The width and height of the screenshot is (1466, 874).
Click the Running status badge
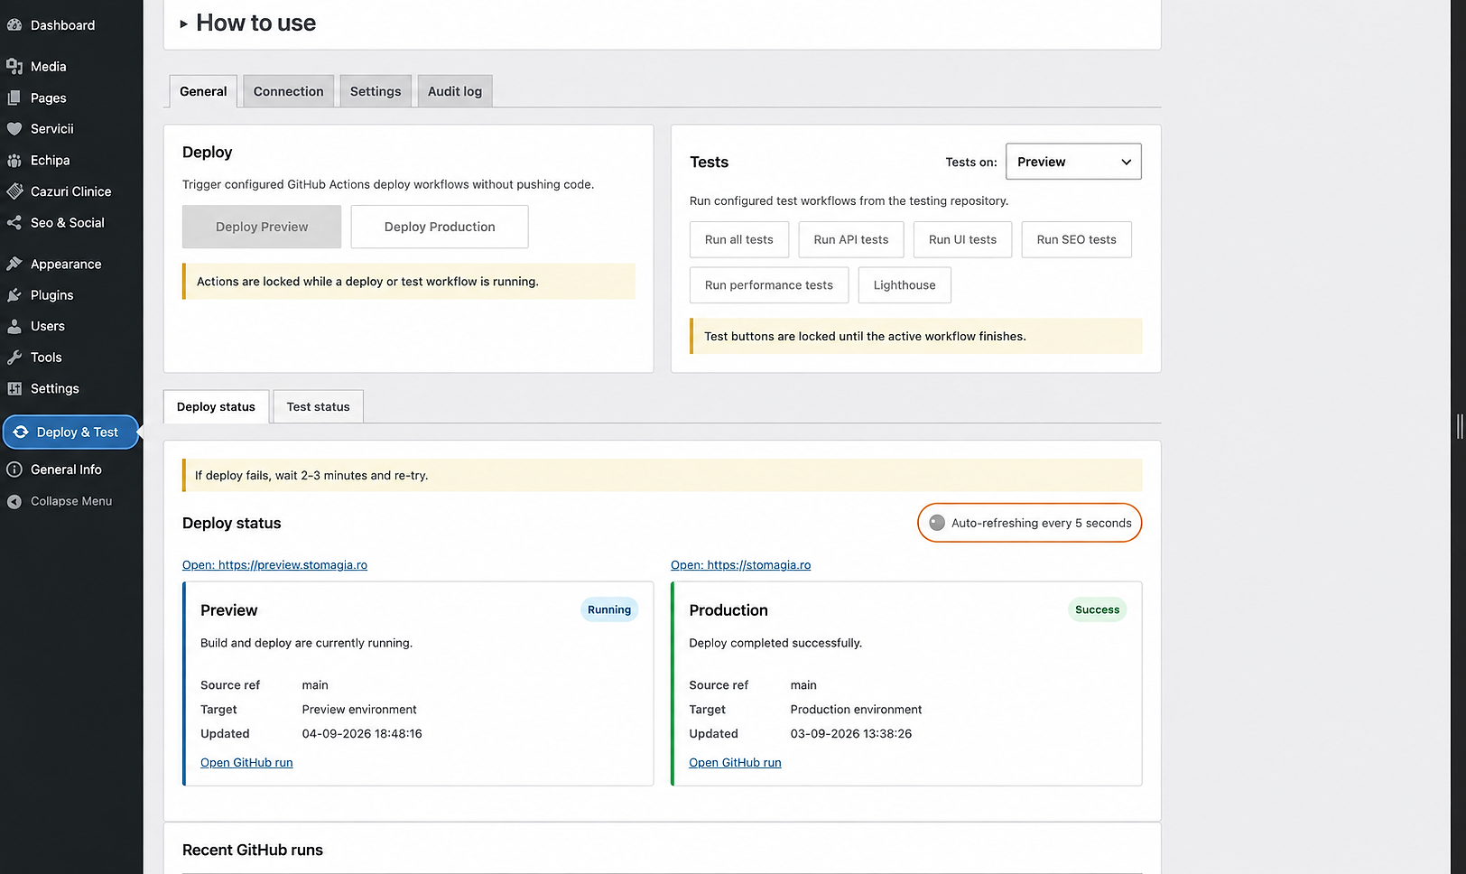click(x=609, y=609)
